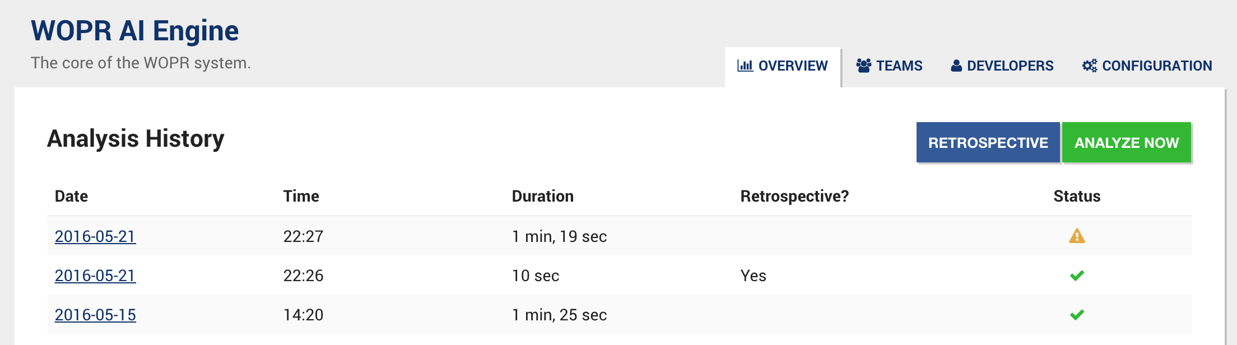Open the 2016-05-21 analysis run at 22:27
Viewport: 1237px width, 345px height.
[95, 236]
